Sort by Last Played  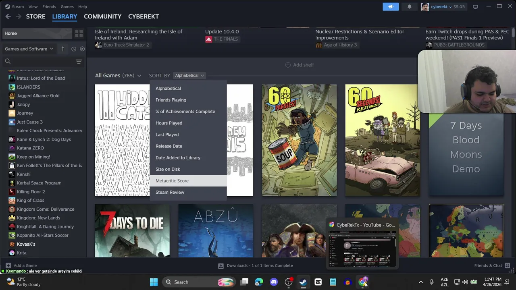(x=188, y=135)
